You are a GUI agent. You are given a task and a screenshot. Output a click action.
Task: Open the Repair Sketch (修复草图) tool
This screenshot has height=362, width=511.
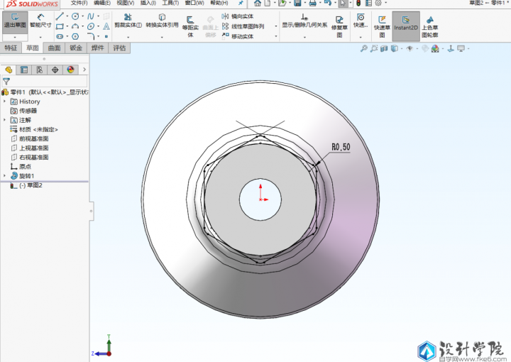click(x=340, y=24)
